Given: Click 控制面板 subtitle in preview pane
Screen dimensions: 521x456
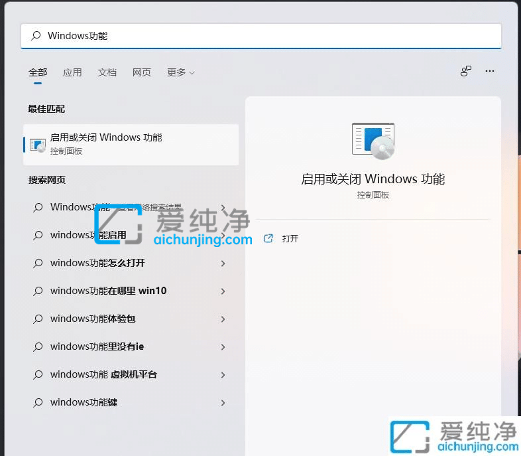Looking at the screenshot, I should point(373,195).
